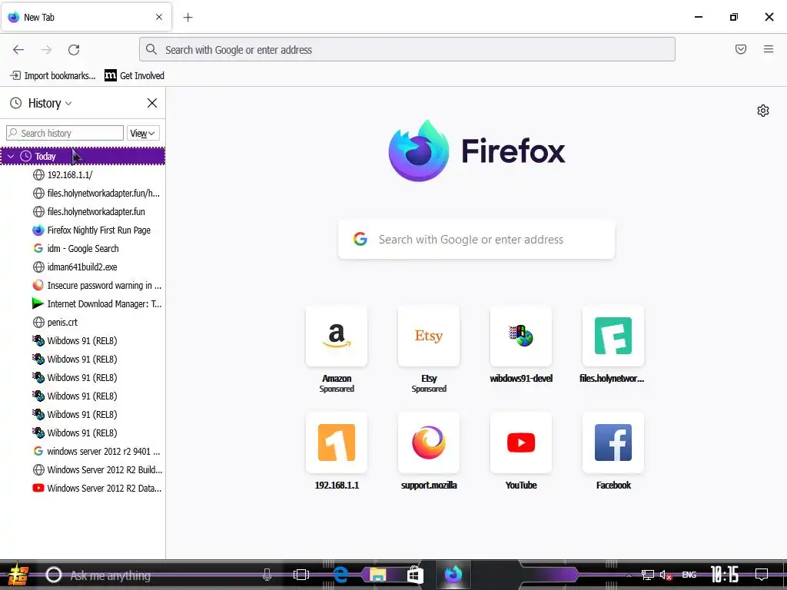
Task: Click the address bar search field
Action: 407,50
